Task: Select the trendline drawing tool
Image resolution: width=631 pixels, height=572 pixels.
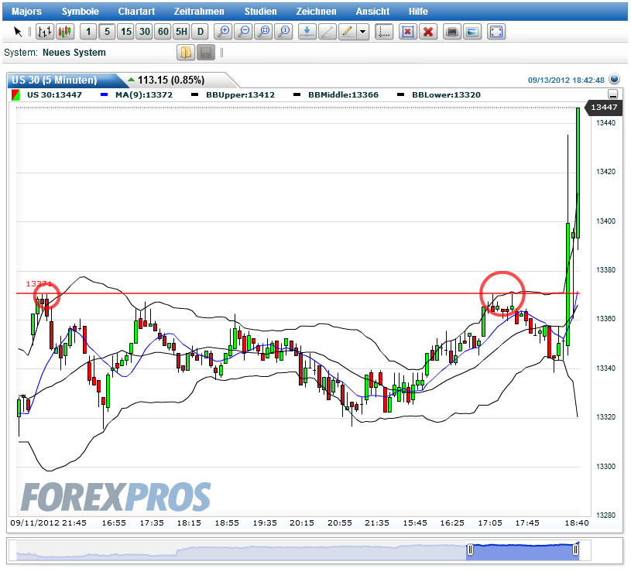Action: coord(327,32)
